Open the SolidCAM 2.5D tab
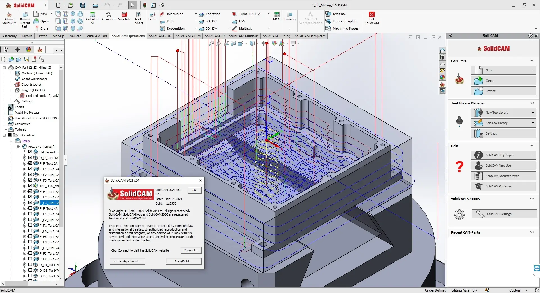 (160, 36)
